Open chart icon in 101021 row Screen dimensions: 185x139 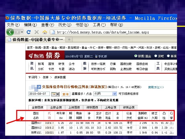coord(172,133)
